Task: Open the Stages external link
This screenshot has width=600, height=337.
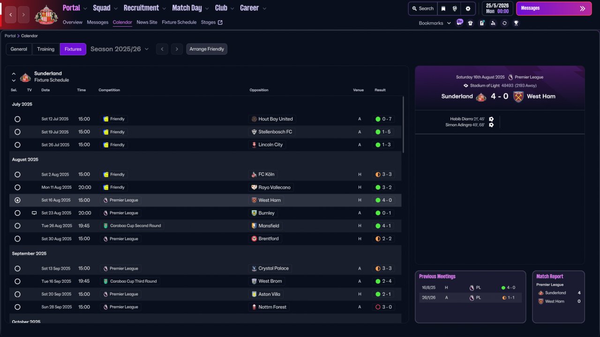Action: pos(212,22)
